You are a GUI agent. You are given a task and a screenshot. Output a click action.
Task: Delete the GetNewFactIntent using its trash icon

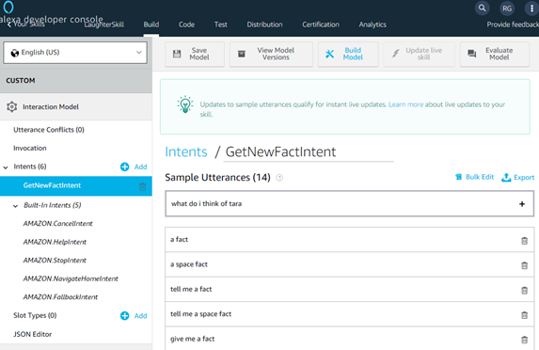(x=142, y=186)
